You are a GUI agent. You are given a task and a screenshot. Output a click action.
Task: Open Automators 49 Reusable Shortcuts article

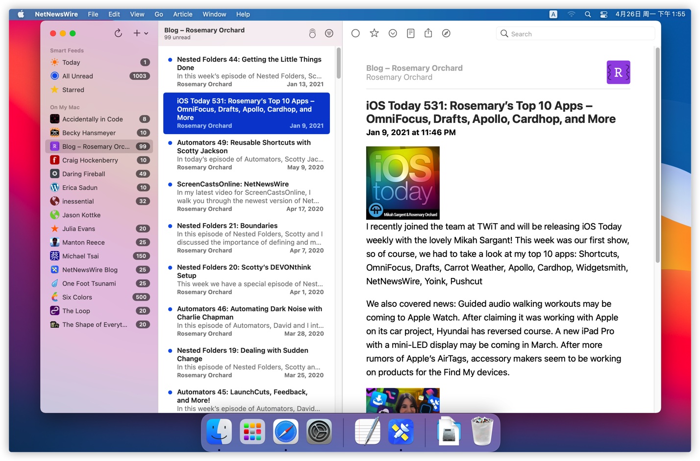247,155
